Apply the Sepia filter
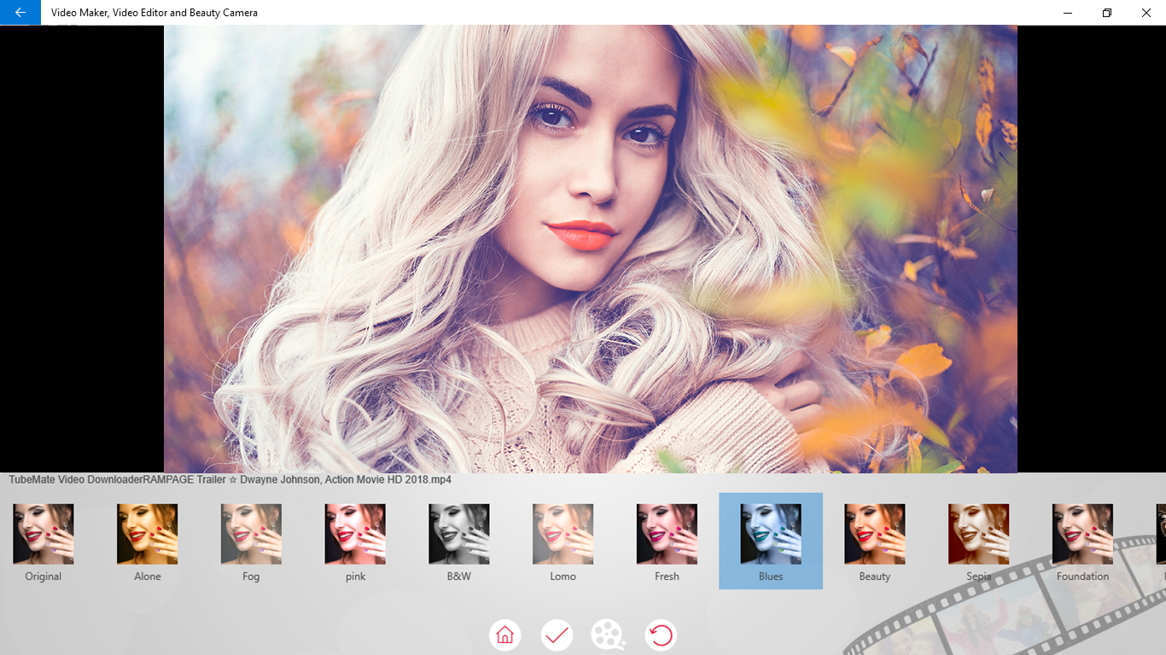This screenshot has width=1166, height=655. [x=979, y=541]
